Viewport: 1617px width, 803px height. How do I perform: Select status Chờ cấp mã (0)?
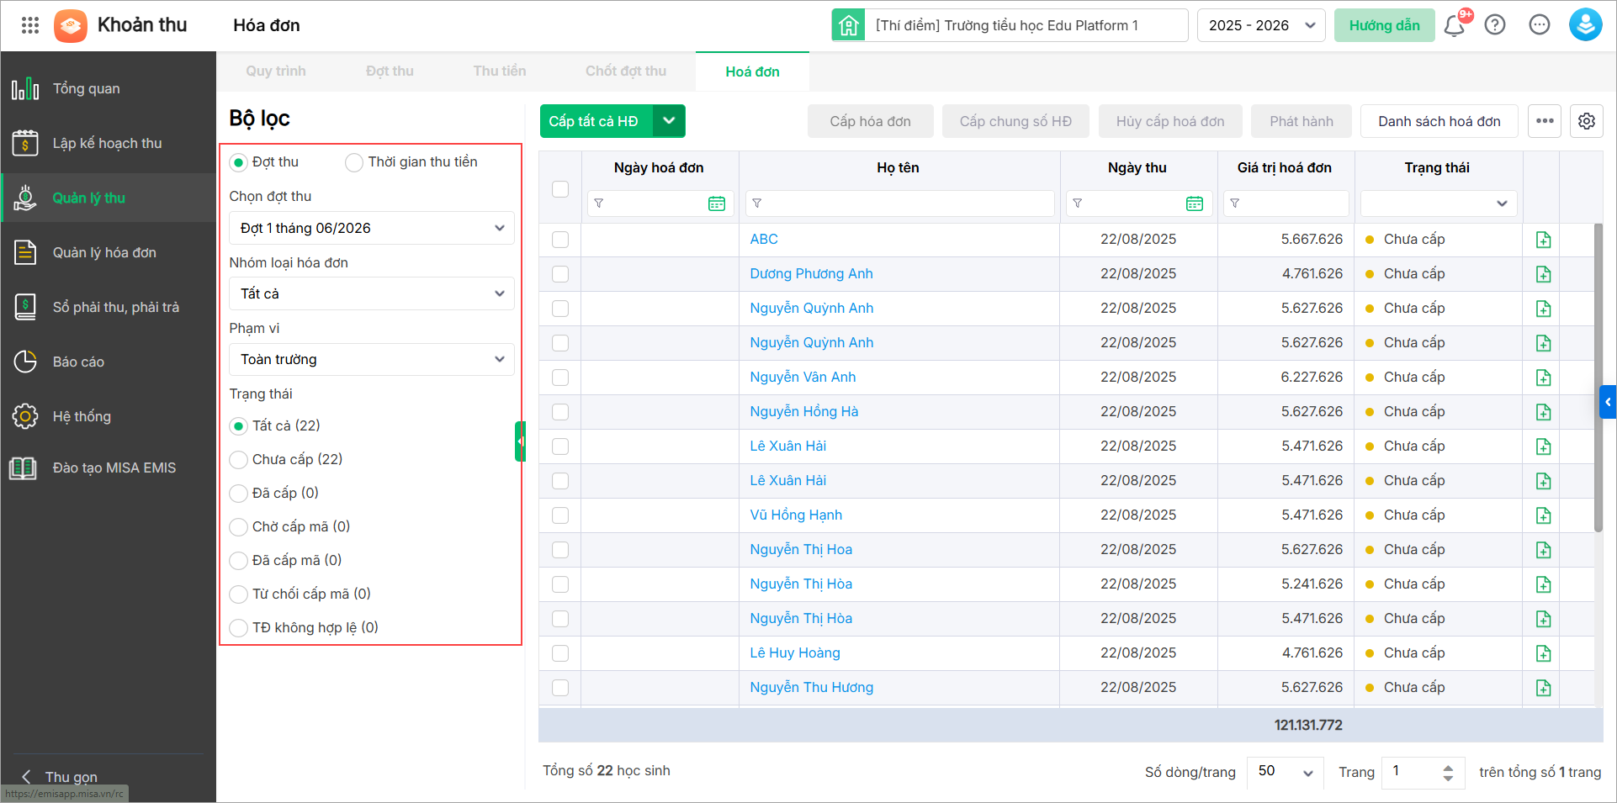(239, 527)
